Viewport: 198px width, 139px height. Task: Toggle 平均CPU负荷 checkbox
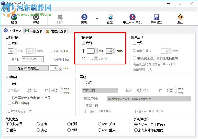[x=9, y=103]
